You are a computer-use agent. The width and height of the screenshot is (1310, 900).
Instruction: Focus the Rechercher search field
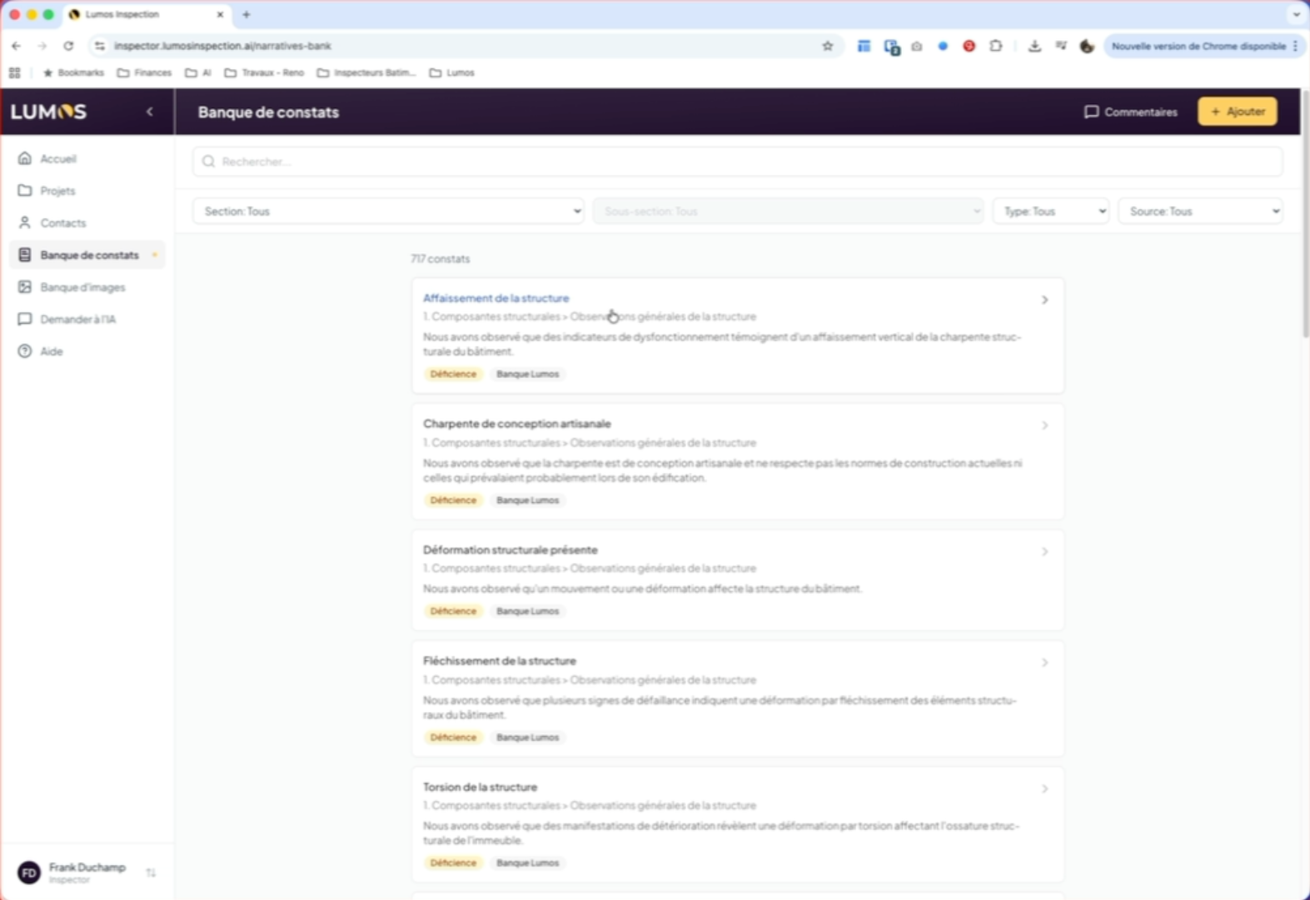(737, 162)
